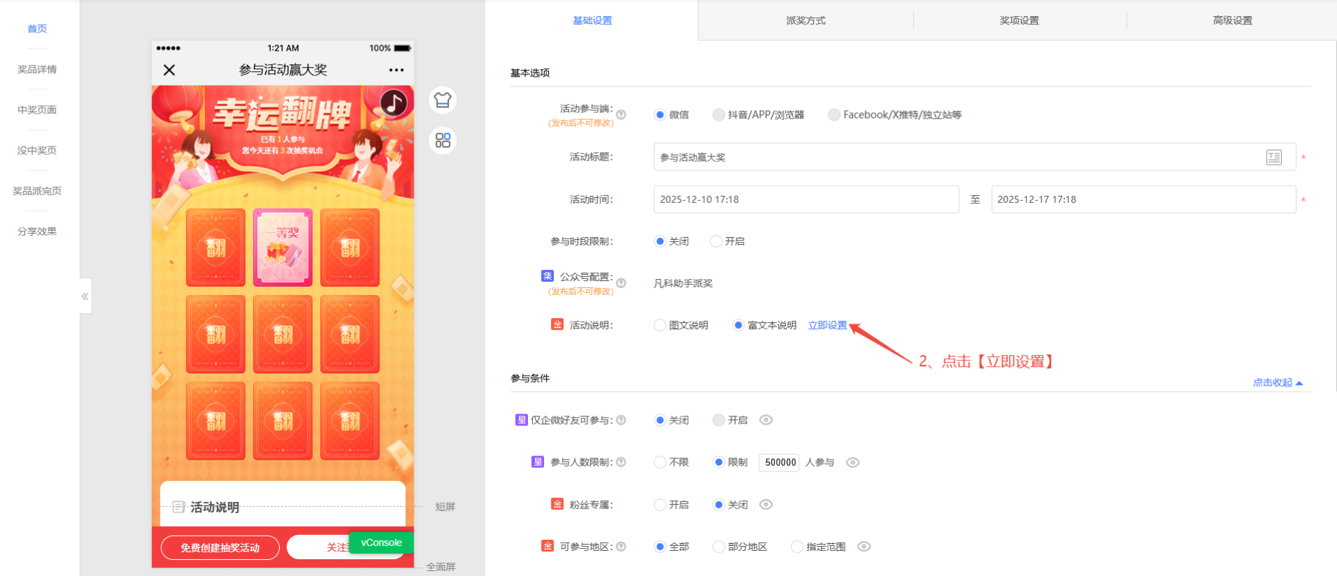Viewport: 1337px width, 576px height.
Task: Collapse section via 点击收起 link
Action: click(1278, 382)
